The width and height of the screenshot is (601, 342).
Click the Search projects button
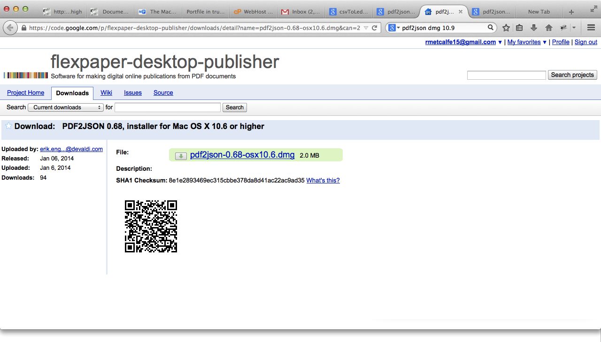pyautogui.click(x=572, y=75)
